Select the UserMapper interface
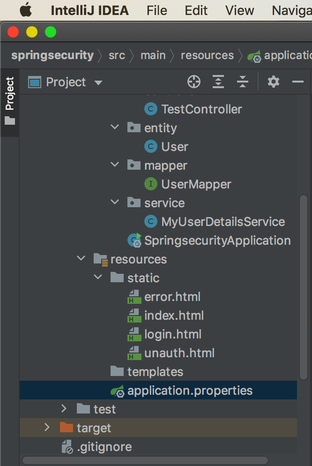Screen dimensions: 312x466 point(196,184)
